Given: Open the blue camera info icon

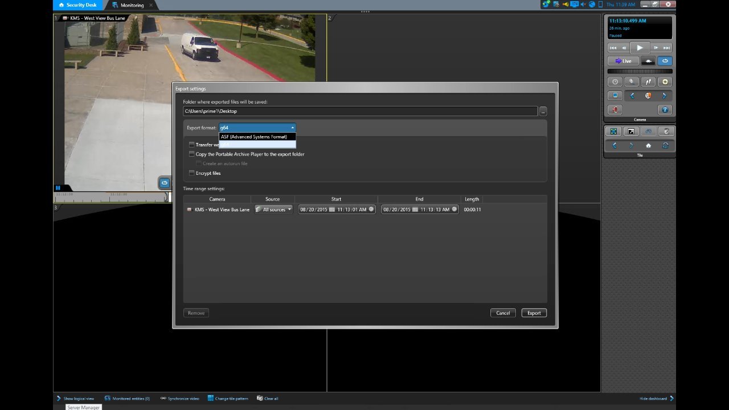Looking at the screenshot, I should tap(665, 110).
